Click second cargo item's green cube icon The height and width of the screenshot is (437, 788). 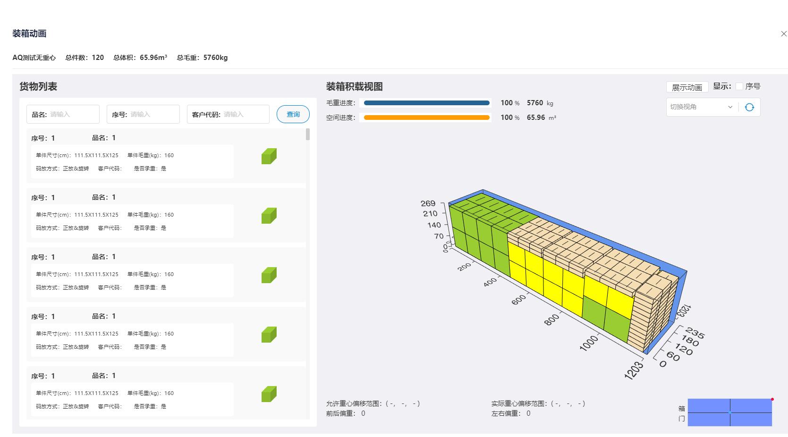coord(269,216)
